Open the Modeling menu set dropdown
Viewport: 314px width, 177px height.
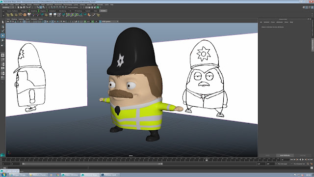(8, 7)
